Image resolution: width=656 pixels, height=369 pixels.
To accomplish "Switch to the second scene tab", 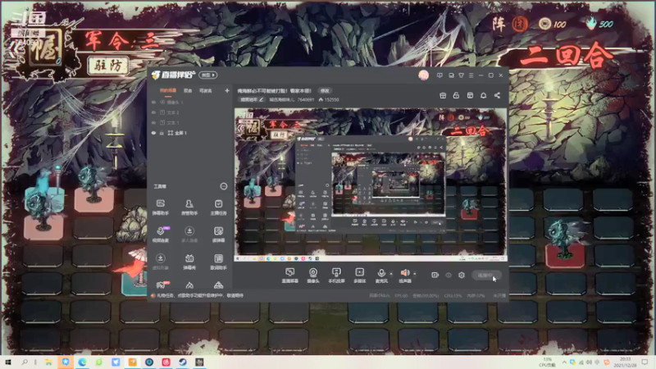I will (x=188, y=90).
